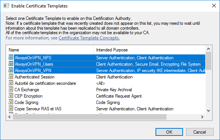Click the vertical scrollbar up arrow

209,49
